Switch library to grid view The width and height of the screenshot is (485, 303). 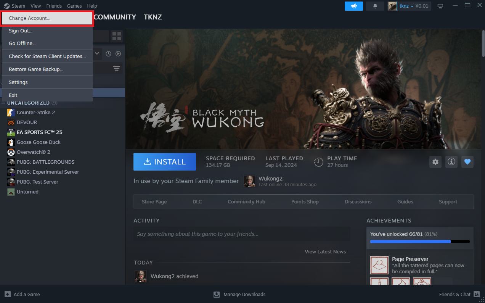point(117,36)
